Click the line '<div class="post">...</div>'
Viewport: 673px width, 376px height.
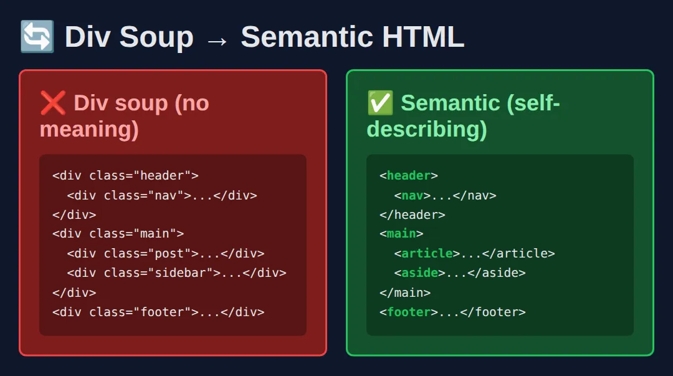pyautogui.click(x=166, y=254)
